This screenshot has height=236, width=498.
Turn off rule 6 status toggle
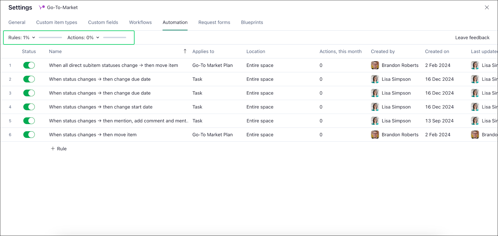[x=29, y=135]
